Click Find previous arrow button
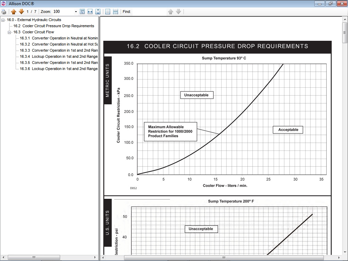The height and width of the screenshot is (261, 348). click(x=170, y=11)
